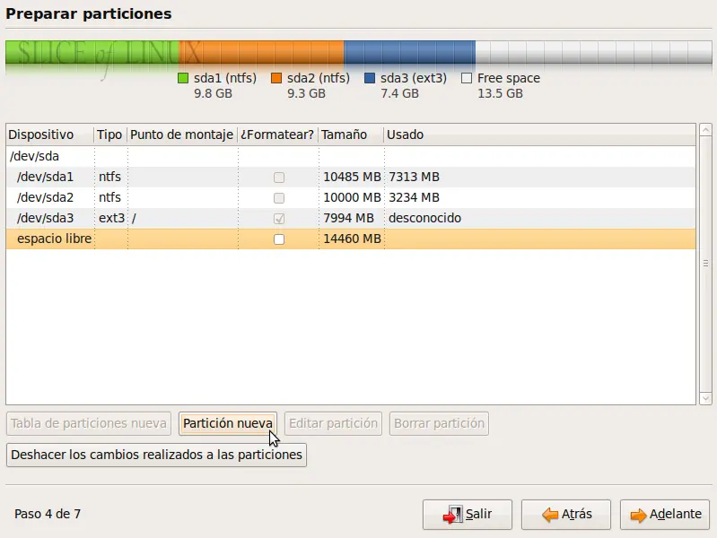This screenshot has height=538, width=717.
Task: Click the blue sda3 segment in the disk bar
Action: 410,52
